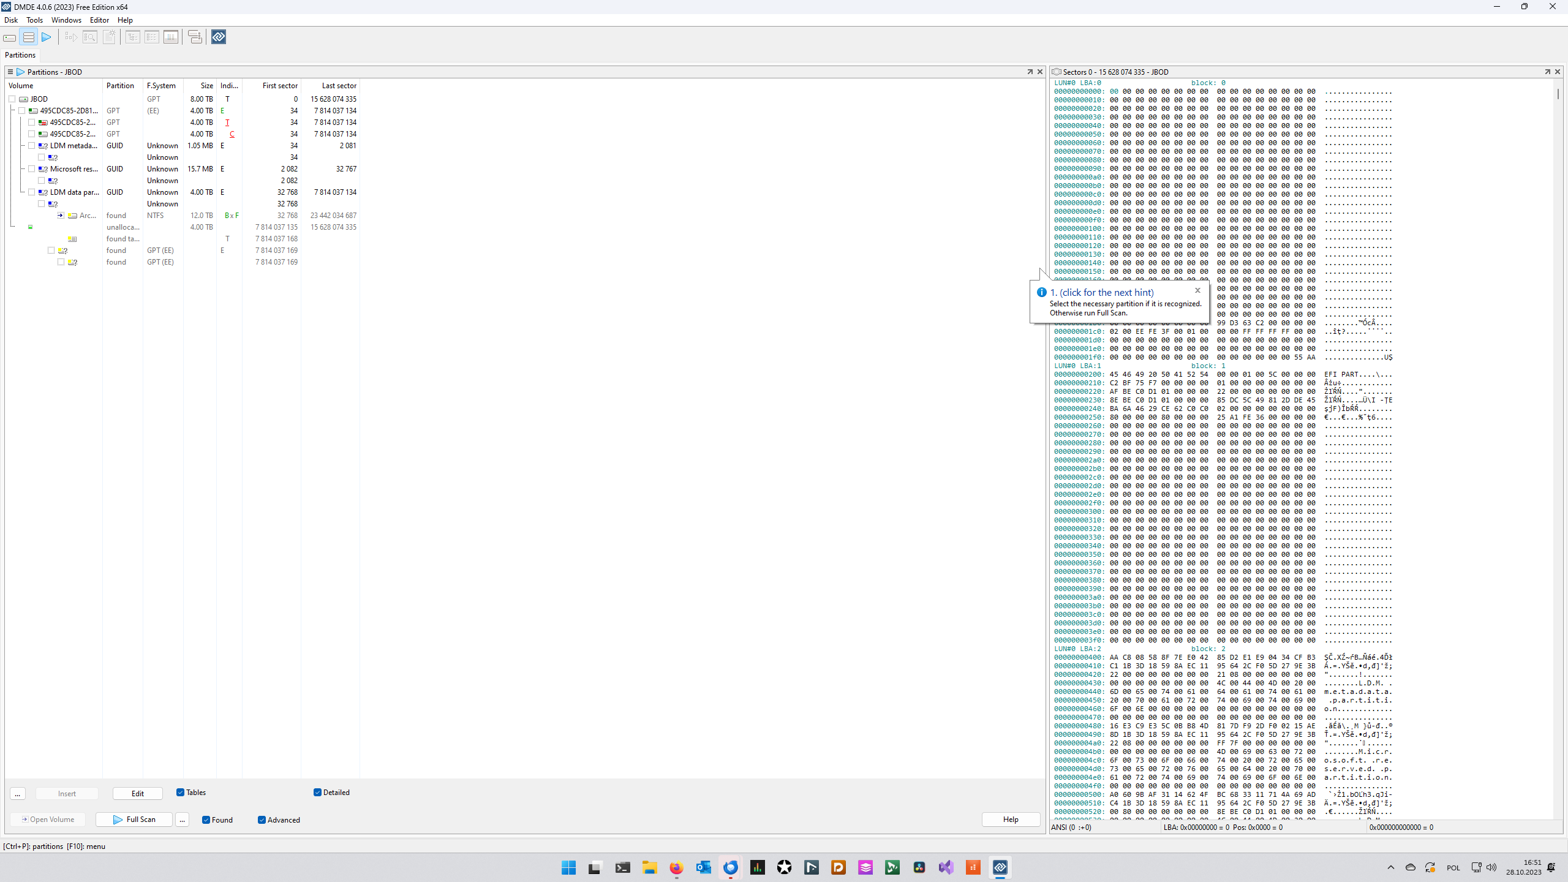This screenshot has height=882, width=1568.
Task: Start Full Scan from the toolbar play icon
Action: 47,37
